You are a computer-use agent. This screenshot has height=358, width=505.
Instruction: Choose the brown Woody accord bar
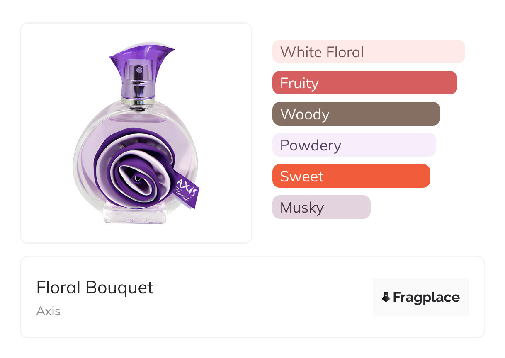tap(356, 114)
